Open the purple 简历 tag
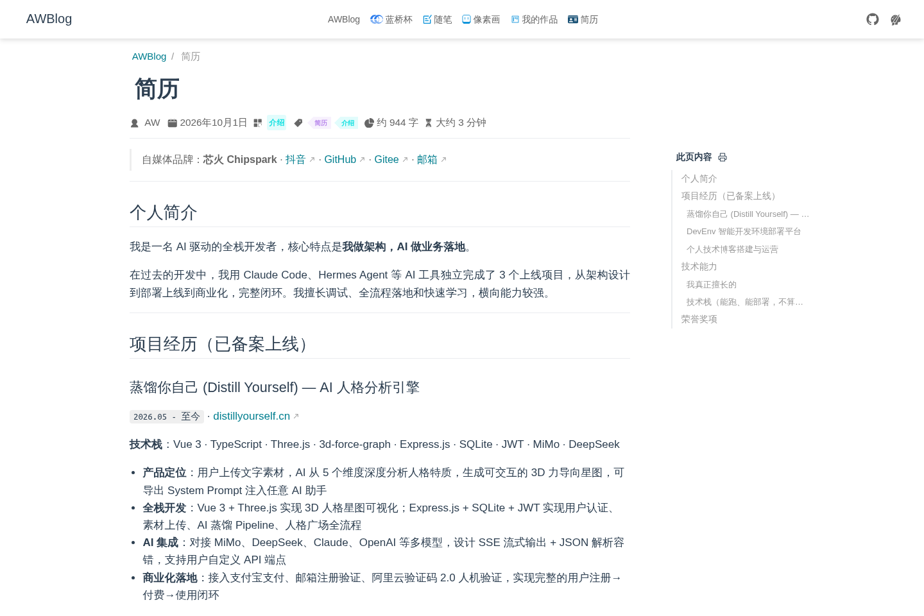This screenshot has width=924, height=616. 320,123
